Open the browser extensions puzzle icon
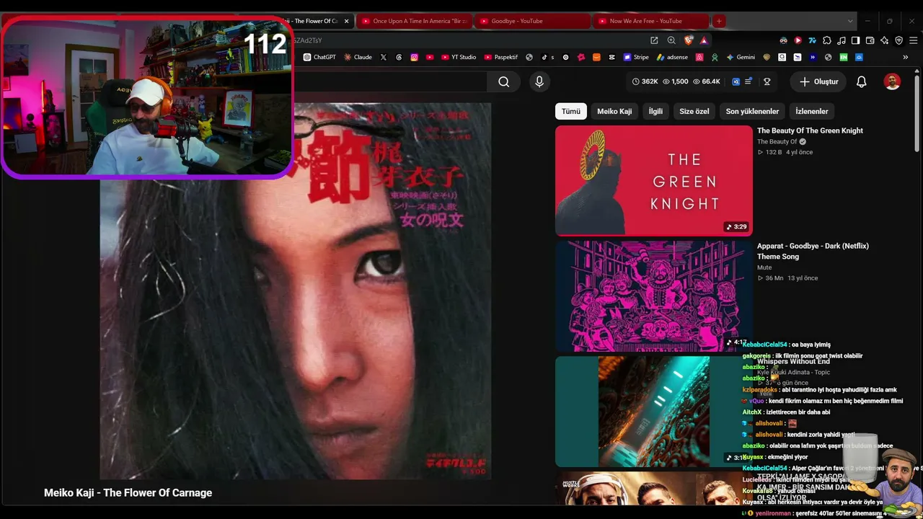Image resolution: width=923 pixels, height=519 pixels. 826,40
